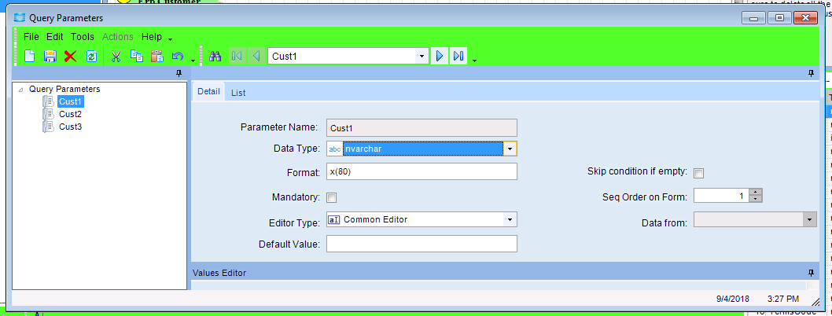Viewport: 832px width, 316px height.
Task: Close the Query Parameters window
Action: click(x=805, y=17)
